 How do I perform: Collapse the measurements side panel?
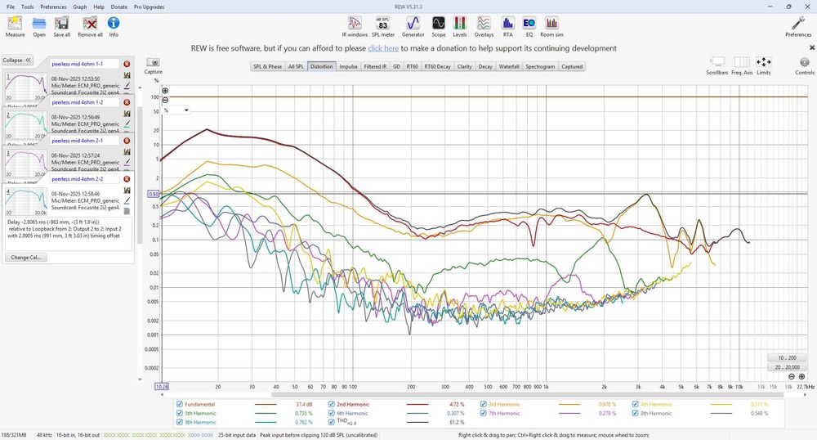point(16,60)
